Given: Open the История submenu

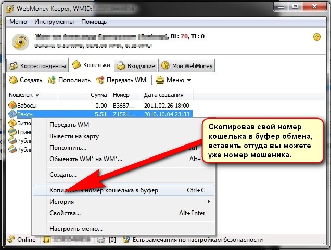Looking at the screenshot, I should 124,202.
